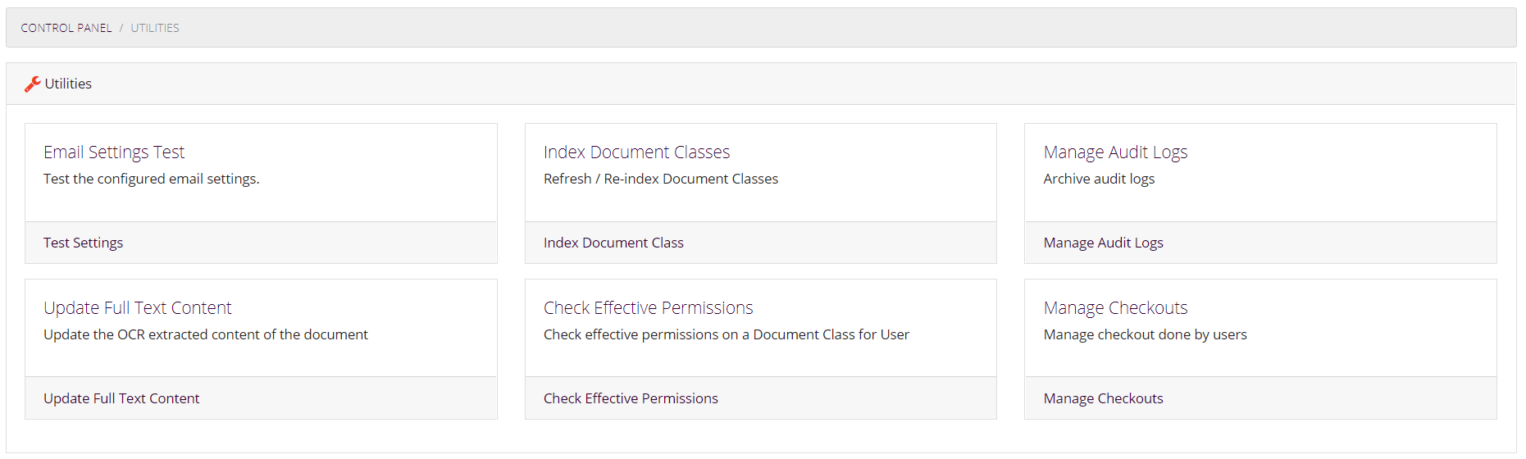The height and width of the screenshot is (459, 1526).
Task: Click the red wrench Utilities icon
Action: 32,84
